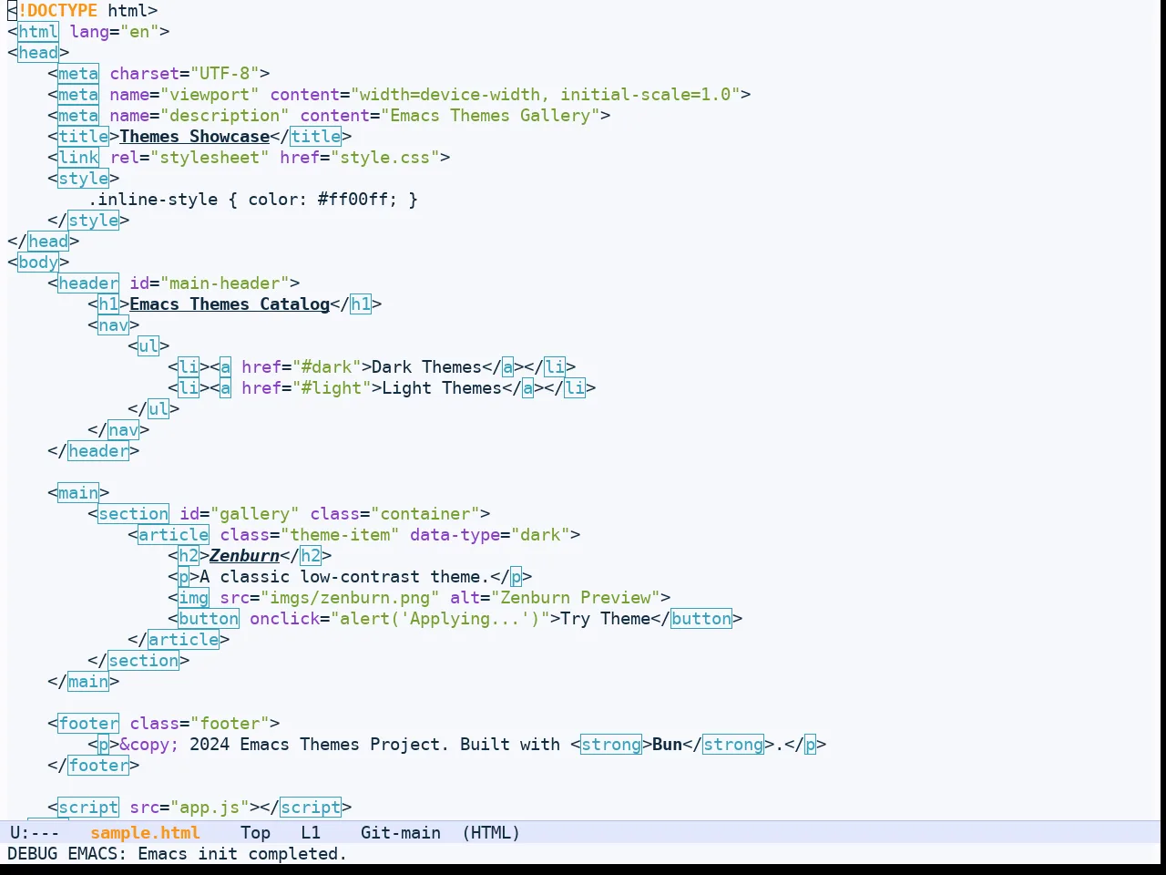The height and width of the screenshot is (875, 1166).
Task: Click the 'Try Theme' button text
Action: [606, 619]
